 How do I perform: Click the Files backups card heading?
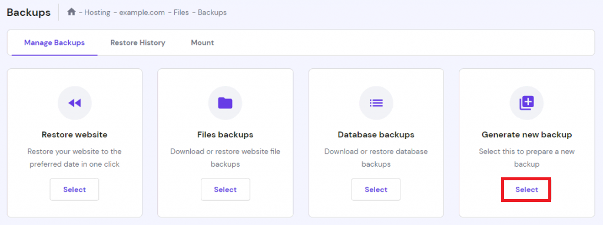226,135
